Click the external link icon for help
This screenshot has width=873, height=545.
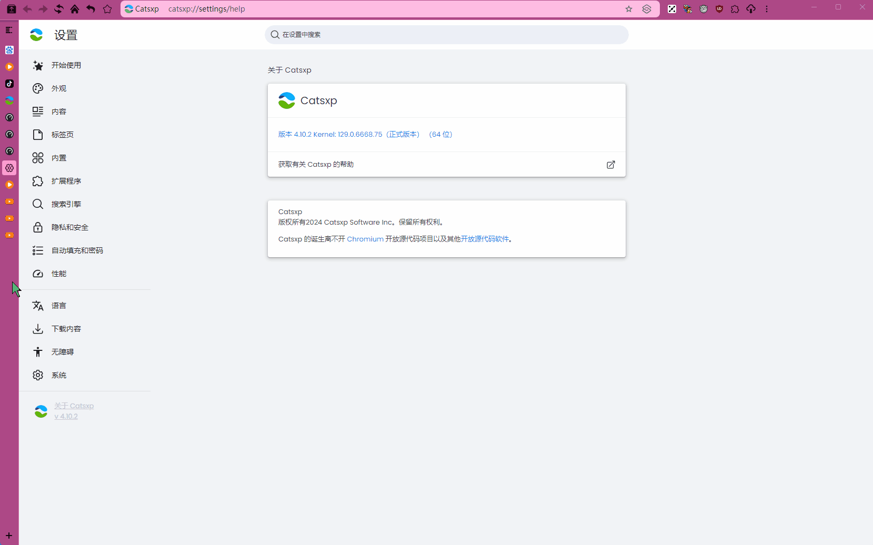[611, 165]
